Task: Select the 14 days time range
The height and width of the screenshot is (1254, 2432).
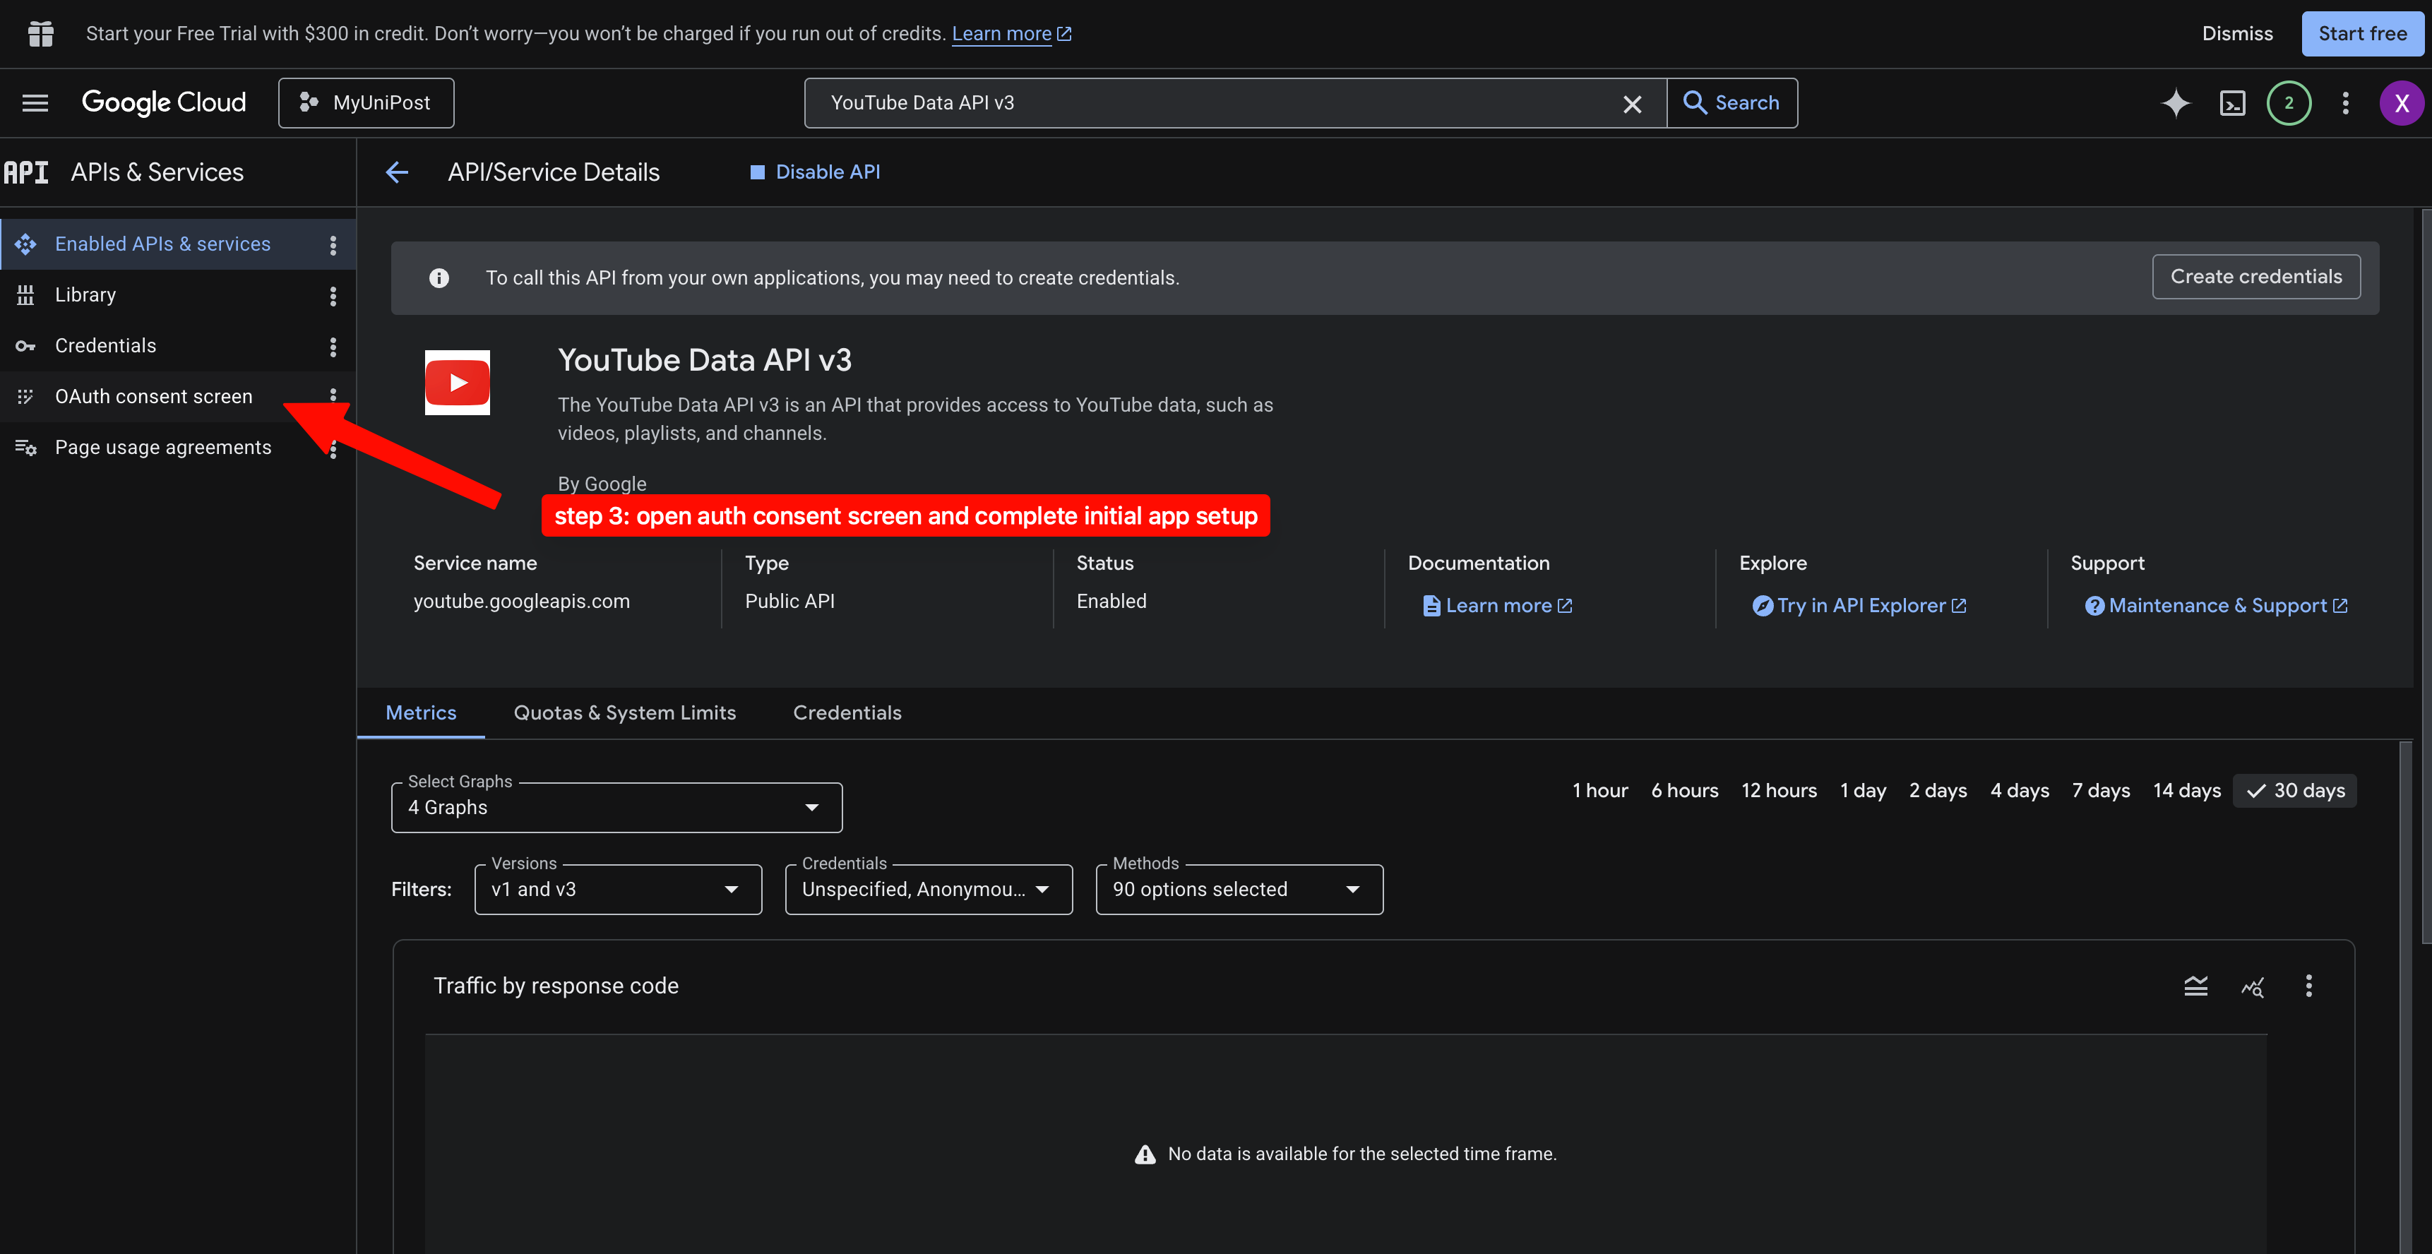Action: [2186, 790]
